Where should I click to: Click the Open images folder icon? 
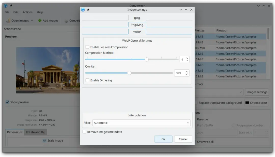(x=8, y=21)
